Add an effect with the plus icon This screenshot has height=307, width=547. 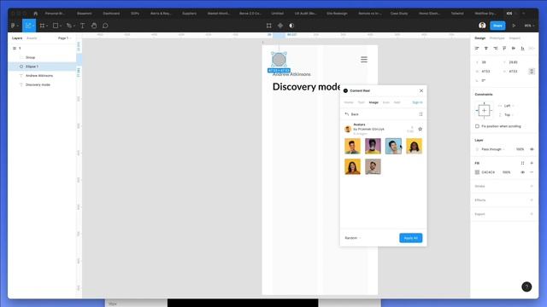pos(532,200)
